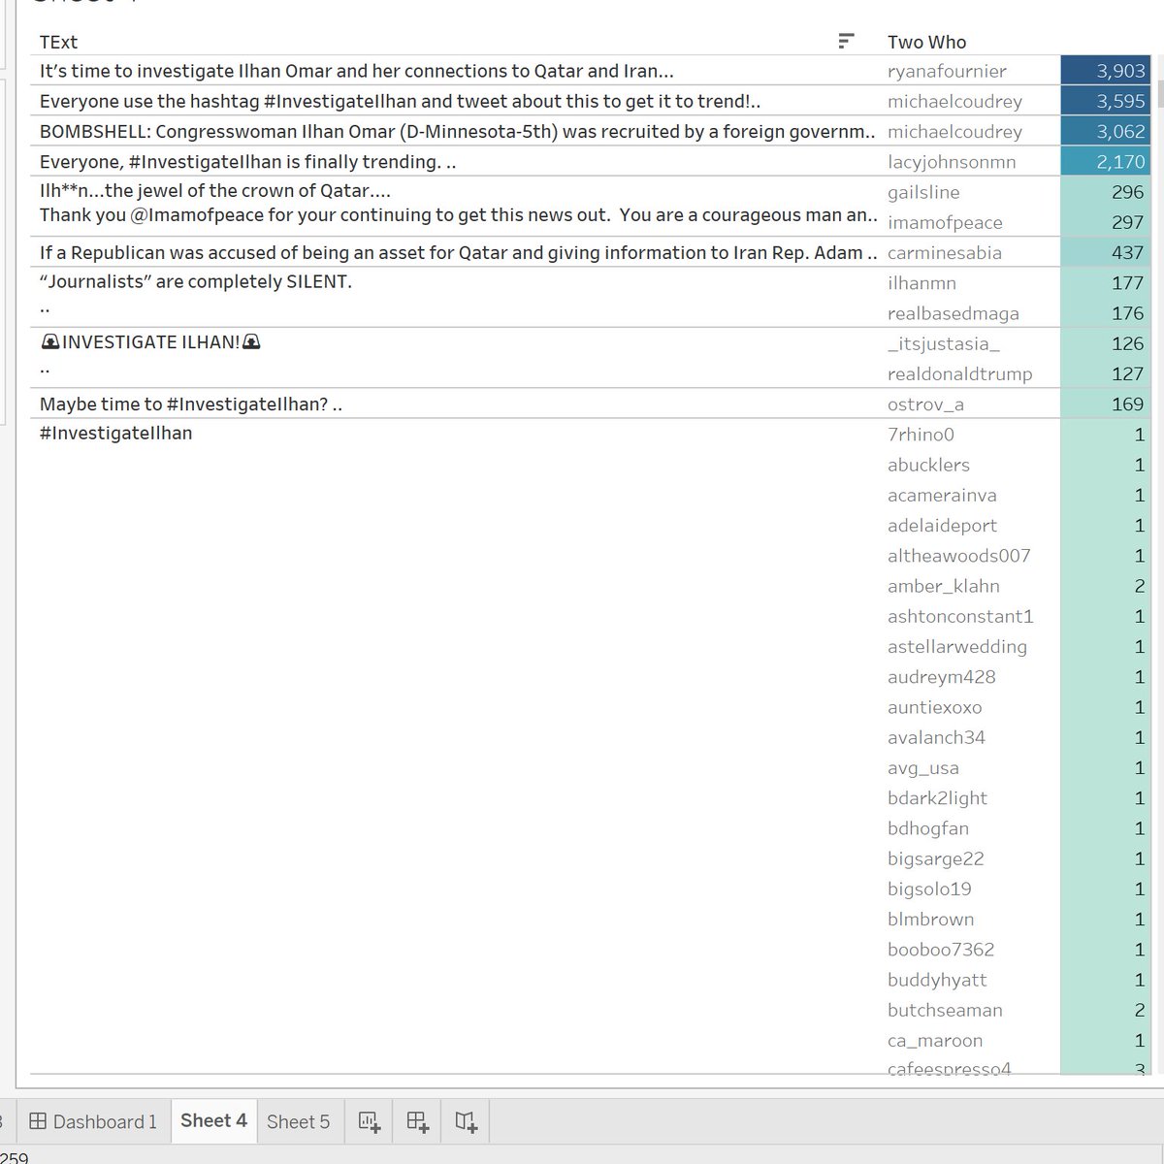Select the 7rhino0 user label

pyautogui.click(x=921, y=435)
